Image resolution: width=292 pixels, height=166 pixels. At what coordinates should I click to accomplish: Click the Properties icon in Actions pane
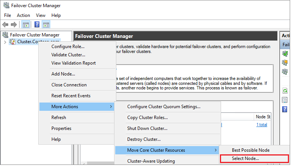(285, 100)
